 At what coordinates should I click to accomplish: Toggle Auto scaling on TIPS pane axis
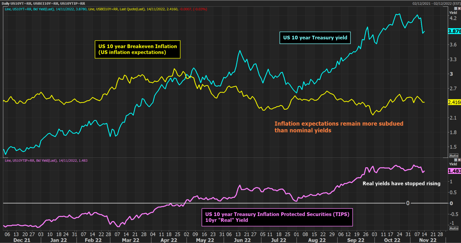[454, 228]
